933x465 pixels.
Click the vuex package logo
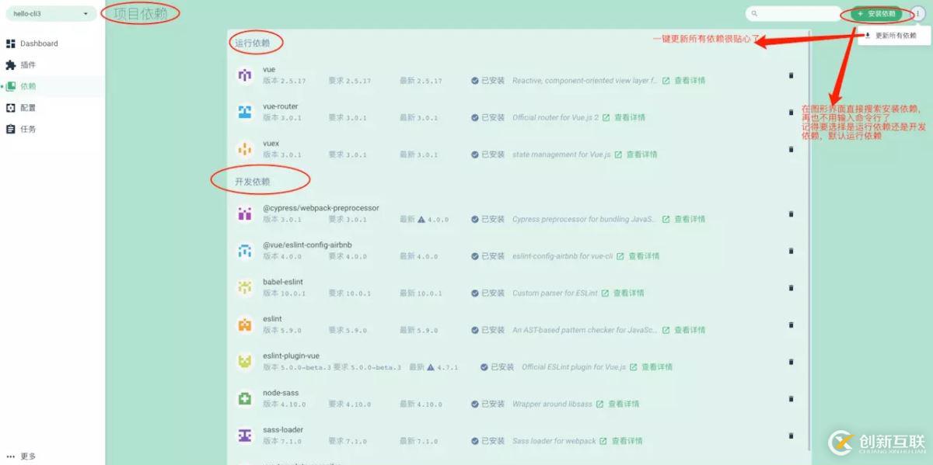(245, 149)
